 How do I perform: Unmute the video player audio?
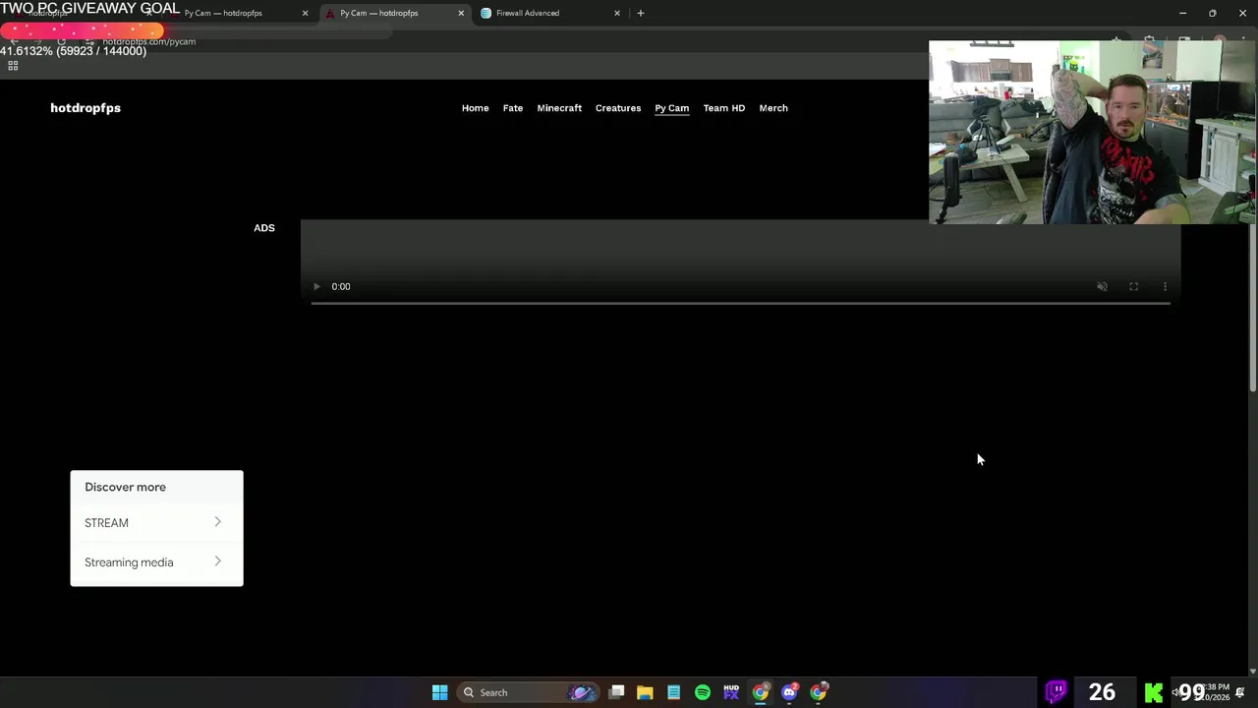(1102, 286)
